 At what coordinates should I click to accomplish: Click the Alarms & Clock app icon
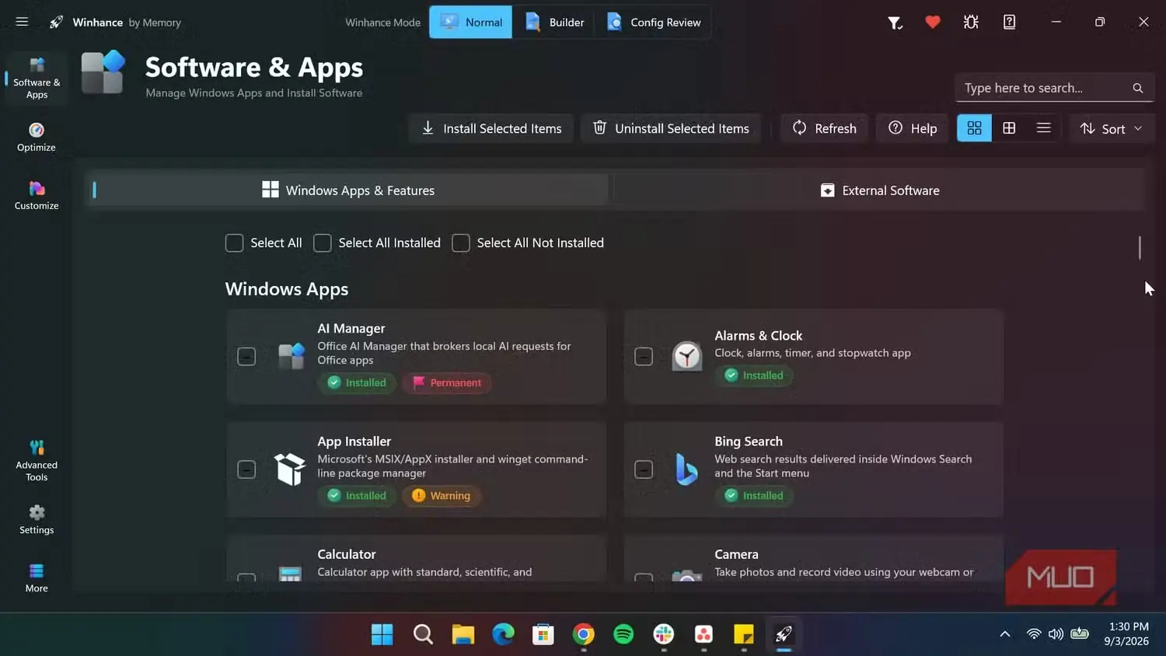(687, 357)
